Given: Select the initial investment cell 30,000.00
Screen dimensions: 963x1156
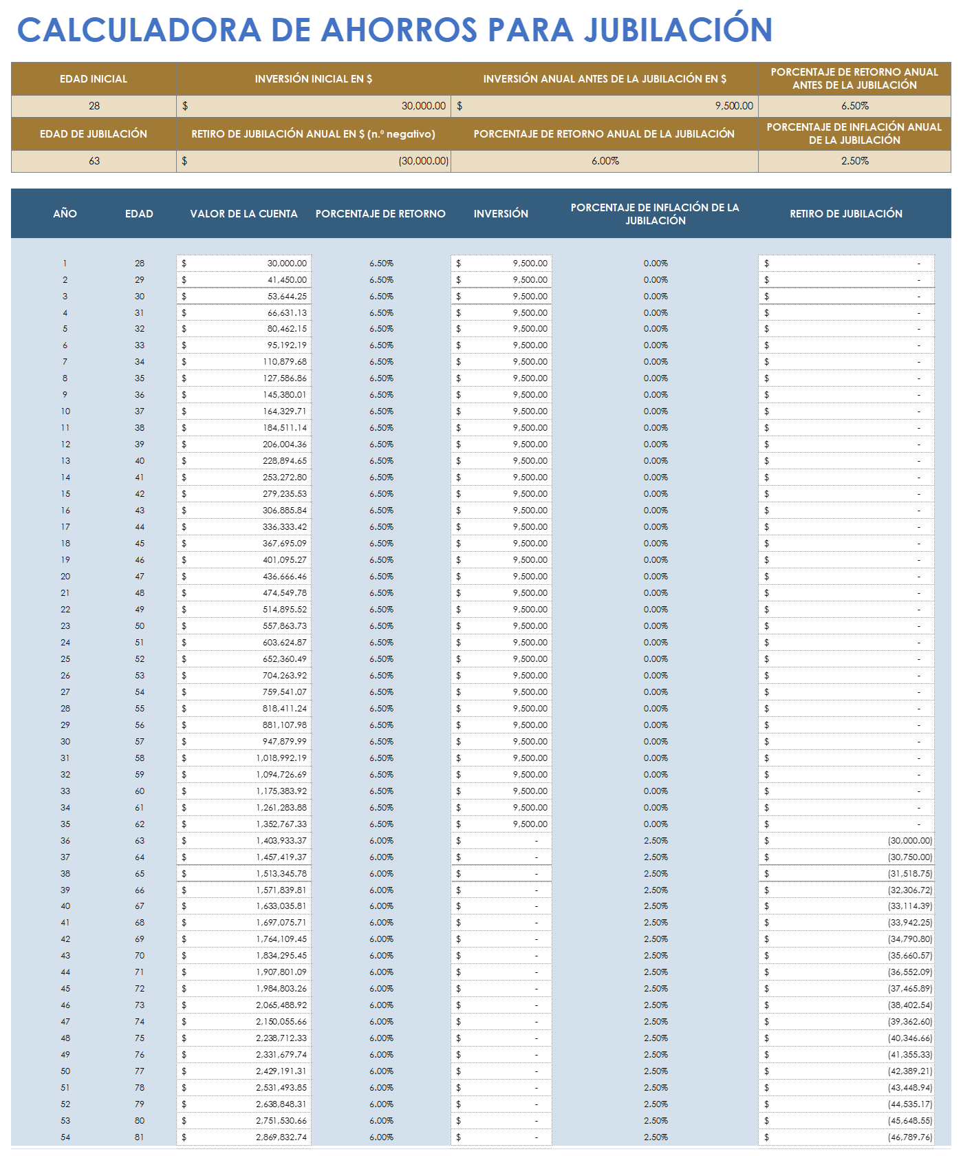Looking at the screenshot, I should (314, 106).
